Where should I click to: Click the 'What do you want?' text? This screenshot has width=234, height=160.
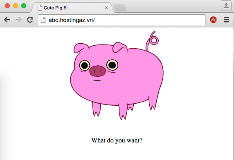[117, 140]
